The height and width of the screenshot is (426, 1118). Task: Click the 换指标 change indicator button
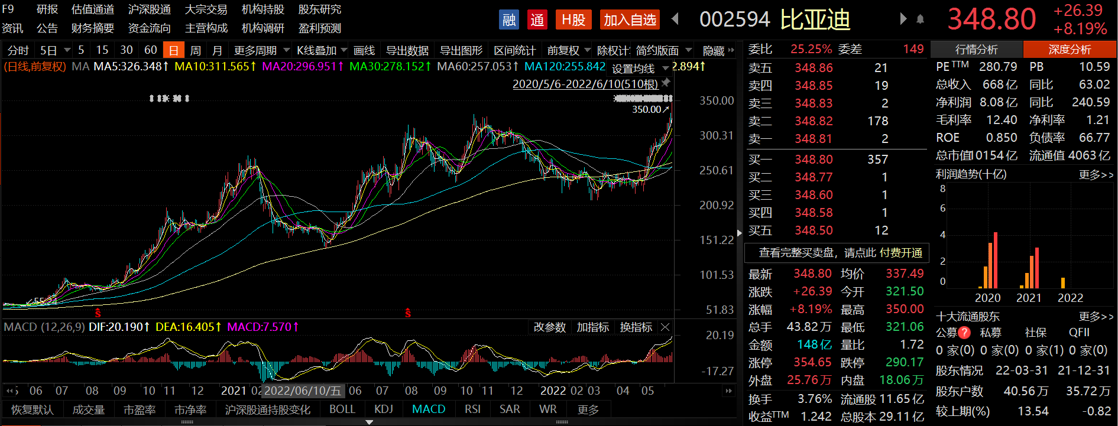(636, 327)
